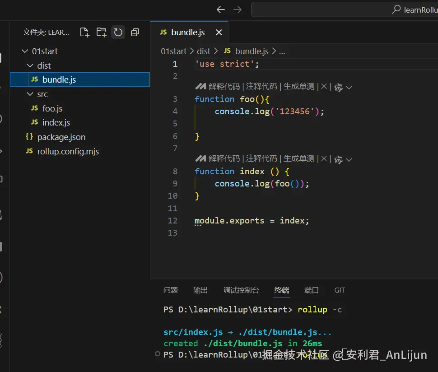
Task: Dismiss the code lens above function foo
Action: 324,87
